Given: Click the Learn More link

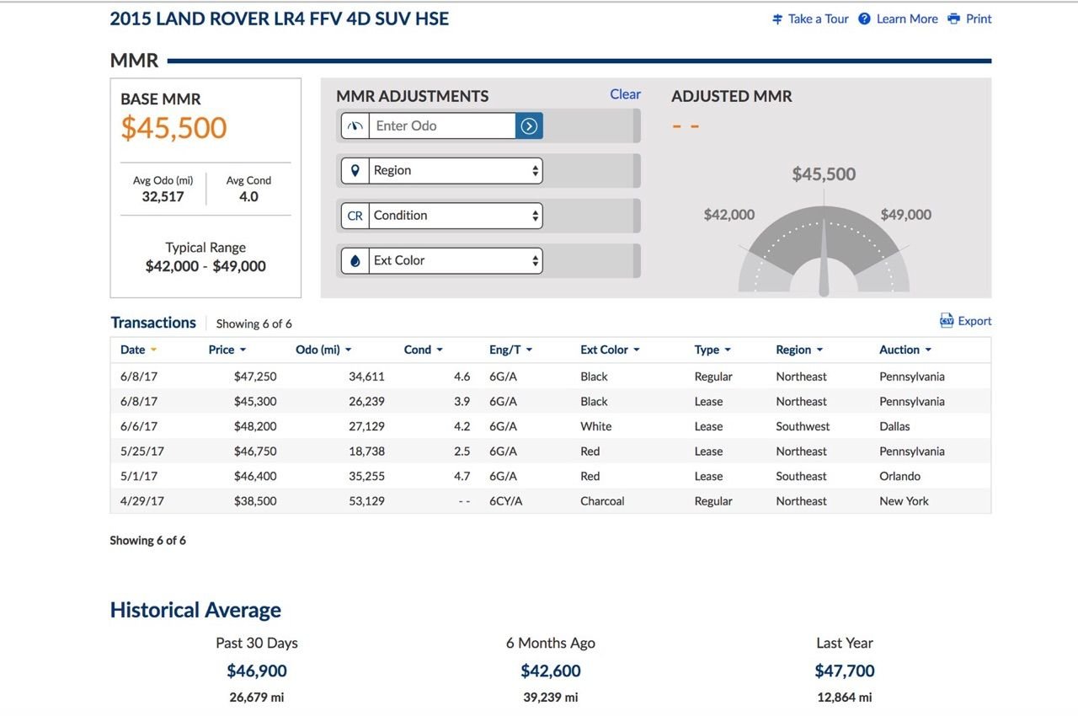Looking at the screenshot, I should click(907, 19).
